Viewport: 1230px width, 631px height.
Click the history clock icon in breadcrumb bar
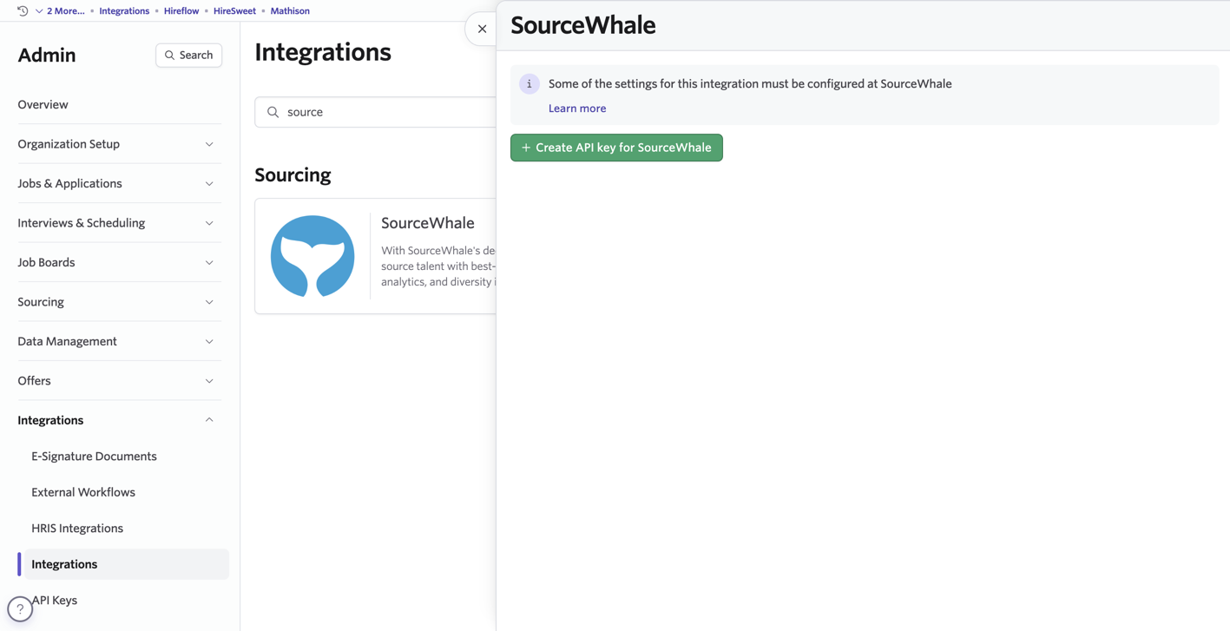click(x=23, y=10)
